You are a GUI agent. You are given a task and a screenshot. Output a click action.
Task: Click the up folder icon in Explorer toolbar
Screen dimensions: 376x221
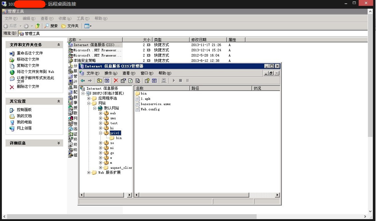click(38, 26)
